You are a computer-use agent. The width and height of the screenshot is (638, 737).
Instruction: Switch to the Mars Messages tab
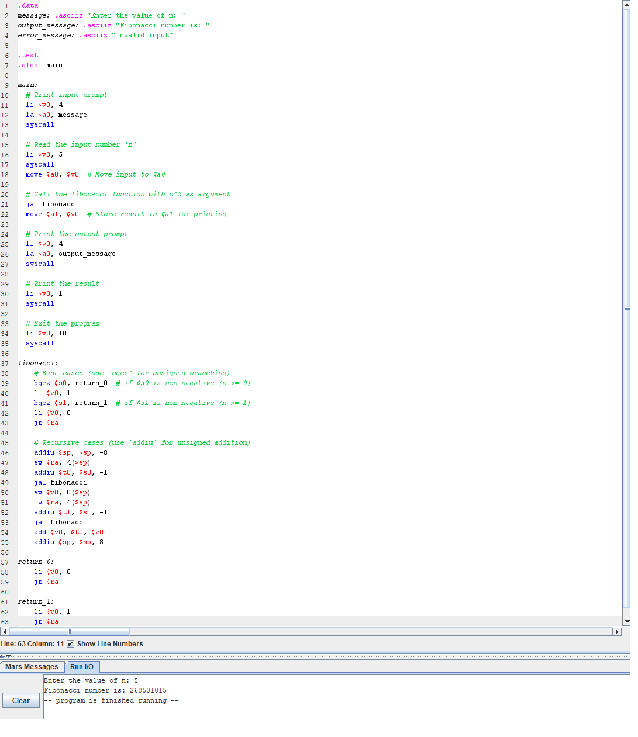pyautogui.click(x=32, y=666)
